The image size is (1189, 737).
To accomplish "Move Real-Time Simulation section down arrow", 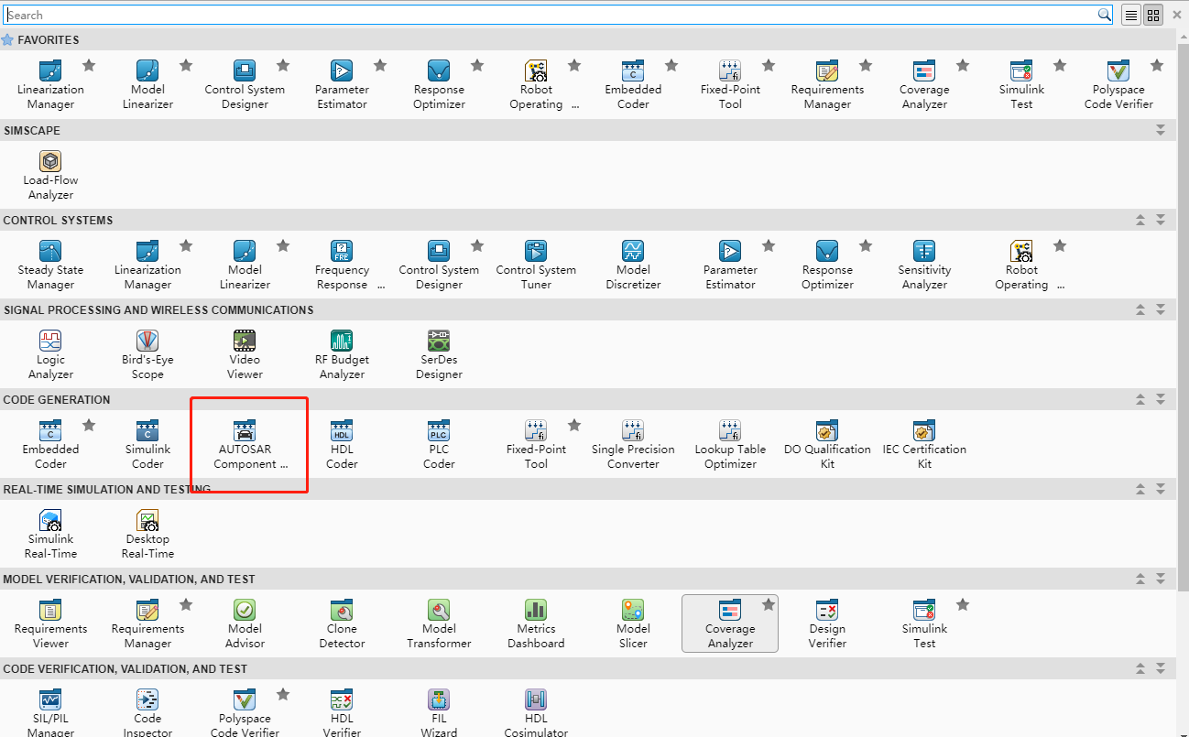I will (1161, 489).
